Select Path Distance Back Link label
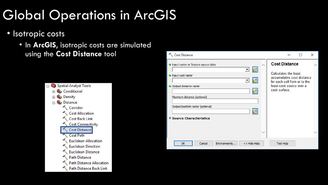Screen dimensions: 328x185 (x=88, y=168)
